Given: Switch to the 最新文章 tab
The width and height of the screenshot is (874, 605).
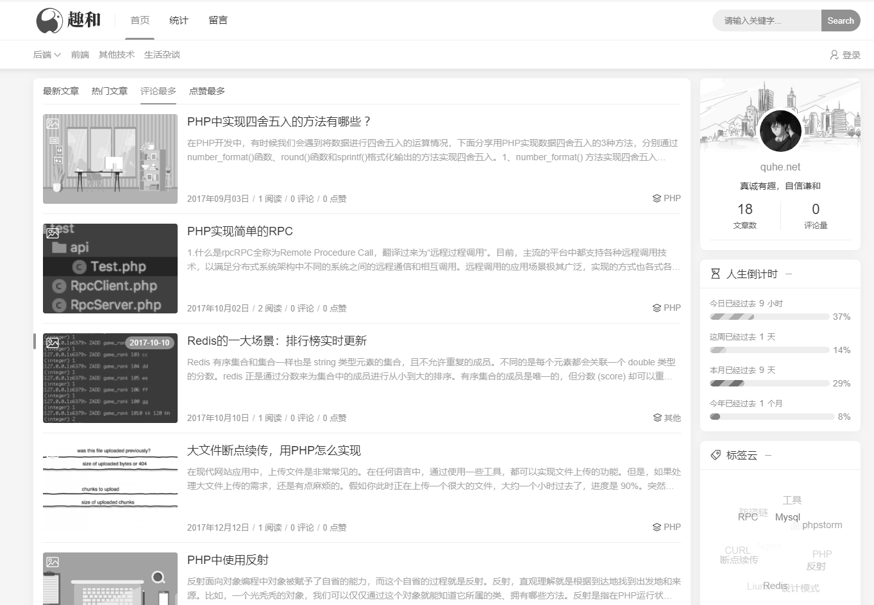Looking at the screenshot, I should pyautogui.click(x=61, y=91).
